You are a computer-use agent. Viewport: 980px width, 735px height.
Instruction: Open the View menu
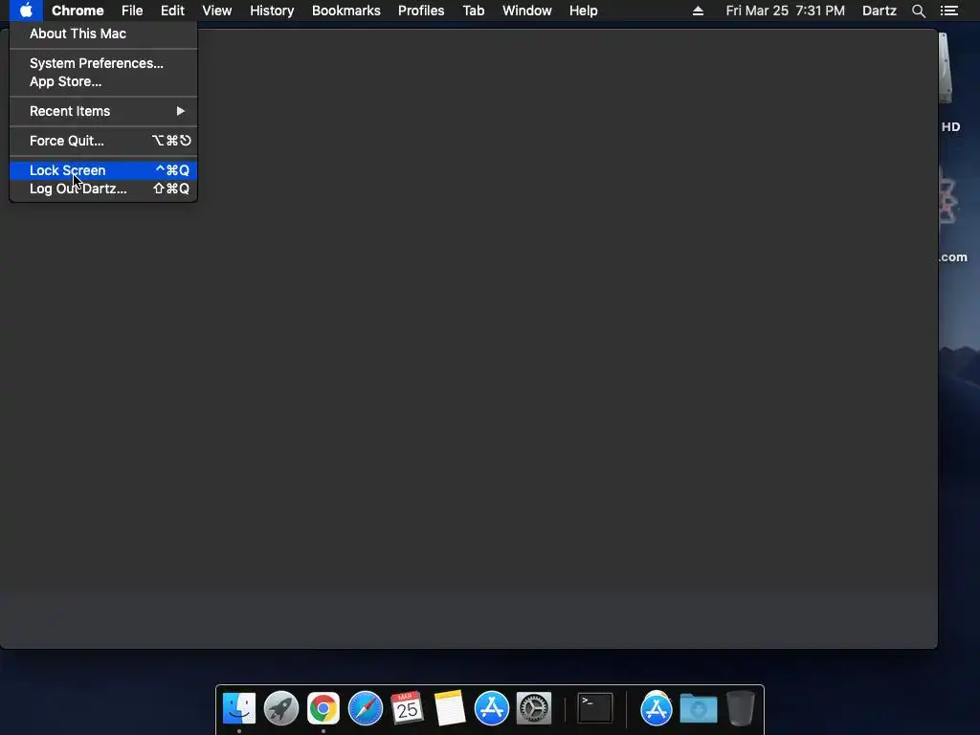click(217, 11)
